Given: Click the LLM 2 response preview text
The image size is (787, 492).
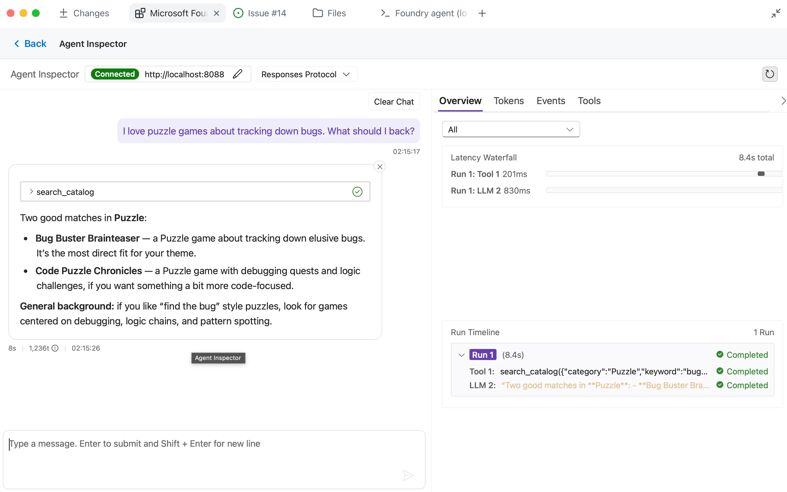Looking at the screenshot, I should tap(605, 385).
